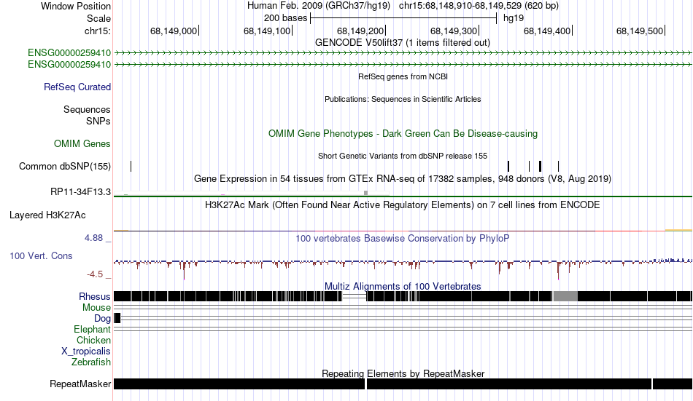
Task: Click the chr15: ruler label
Action: [x=98, y=31]
